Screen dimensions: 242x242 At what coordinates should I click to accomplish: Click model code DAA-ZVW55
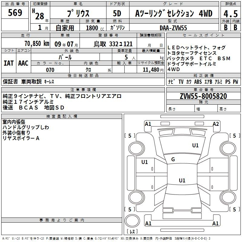click(x=173, y=28)
